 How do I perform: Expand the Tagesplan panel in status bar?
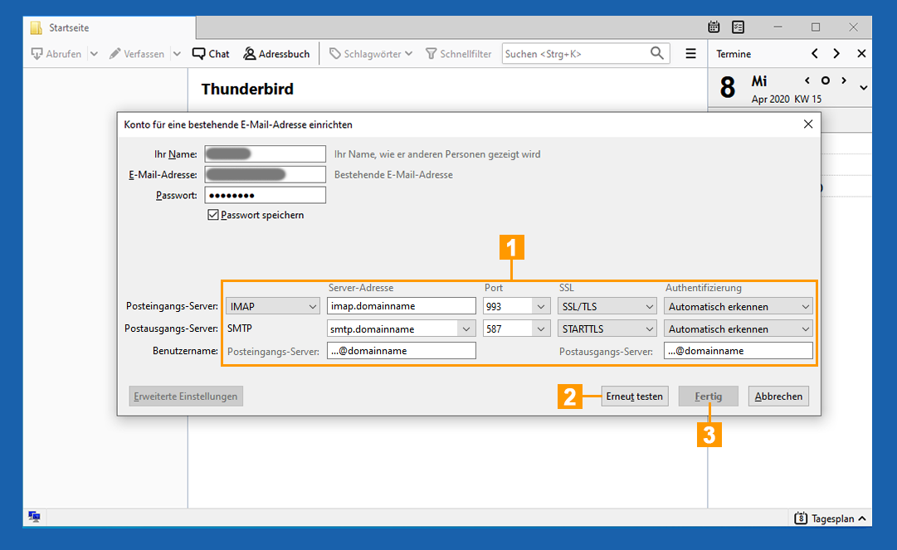(x=831, y=518)
